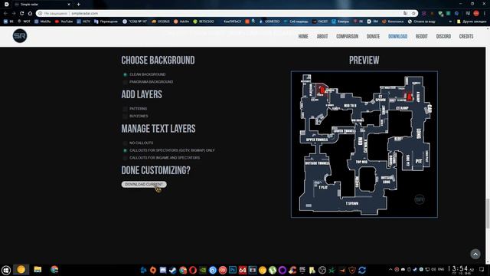Show hidden system tray icons
This screenshot has width=490, height=276.
point(390,269)
